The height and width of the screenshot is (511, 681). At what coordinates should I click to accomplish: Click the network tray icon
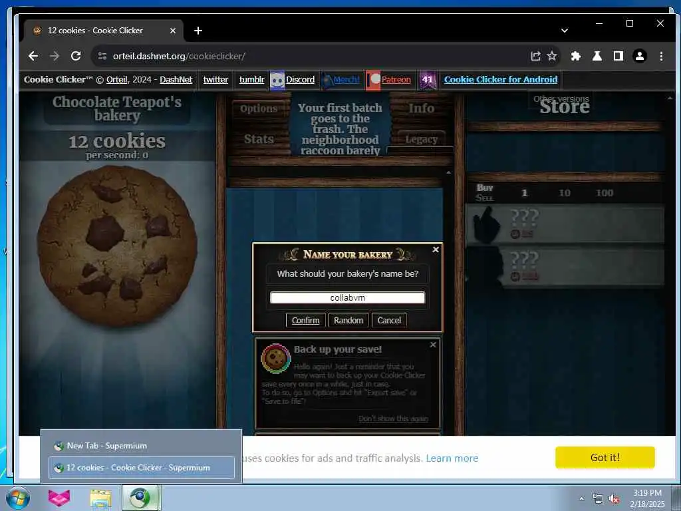[598, 499]
